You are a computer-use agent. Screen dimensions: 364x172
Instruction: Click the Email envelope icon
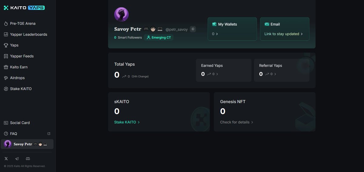[267, 24]
